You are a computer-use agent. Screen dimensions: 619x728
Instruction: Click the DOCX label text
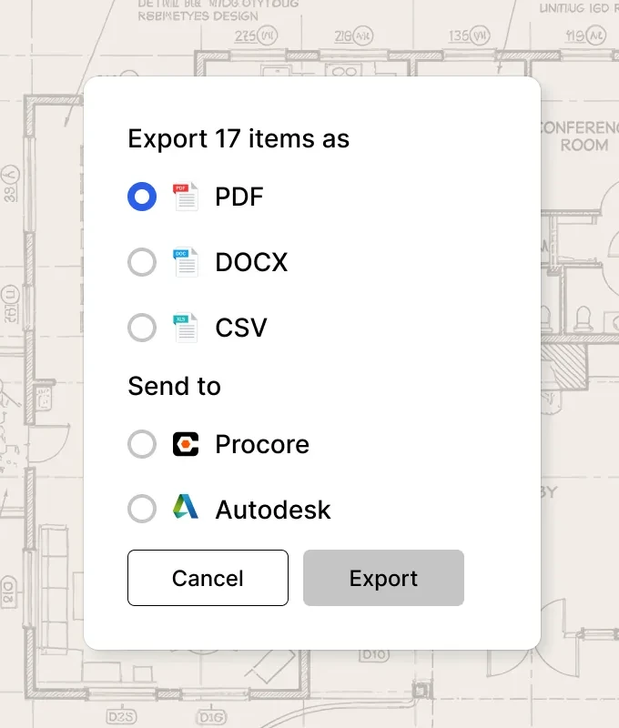251,262
